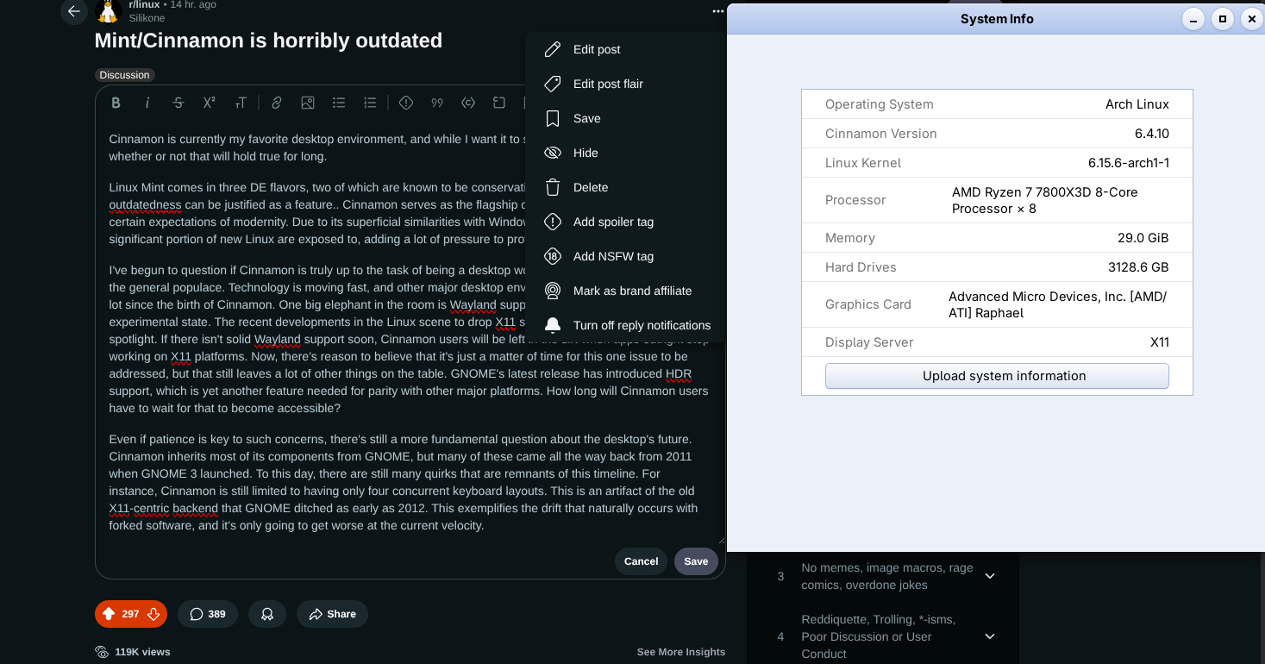Click the Cinnamon version 6.4.10 value
Viewport: 1265px width, 664px height.
coord(1152,134)
